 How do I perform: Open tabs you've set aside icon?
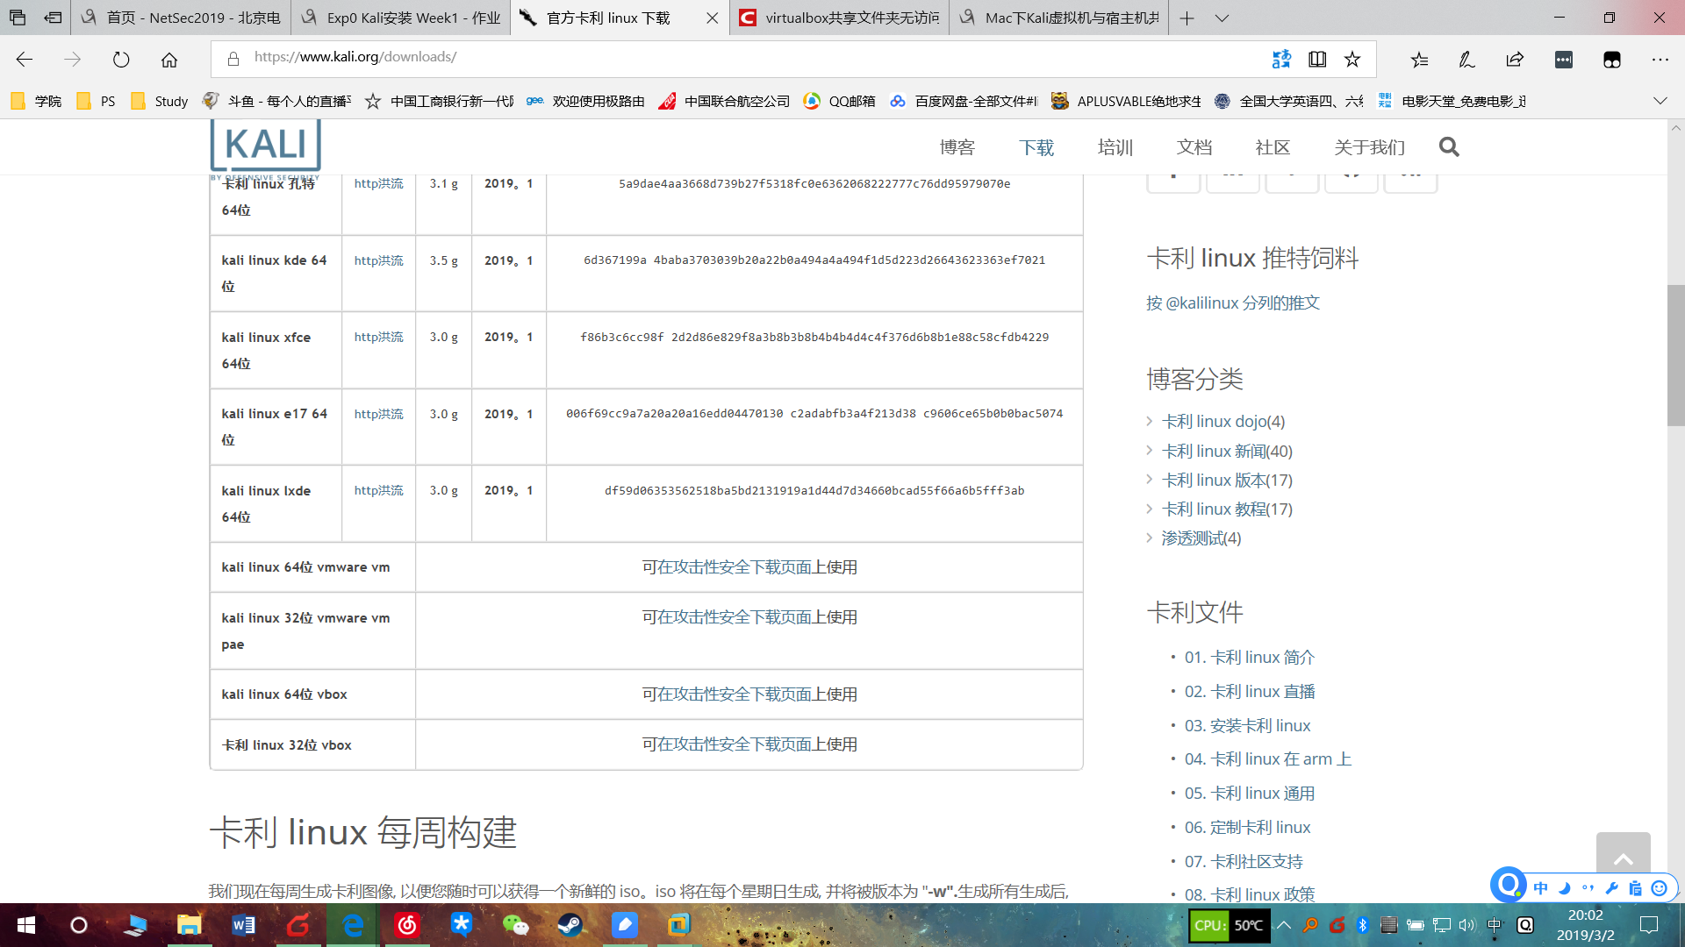(x=18, y=18)
